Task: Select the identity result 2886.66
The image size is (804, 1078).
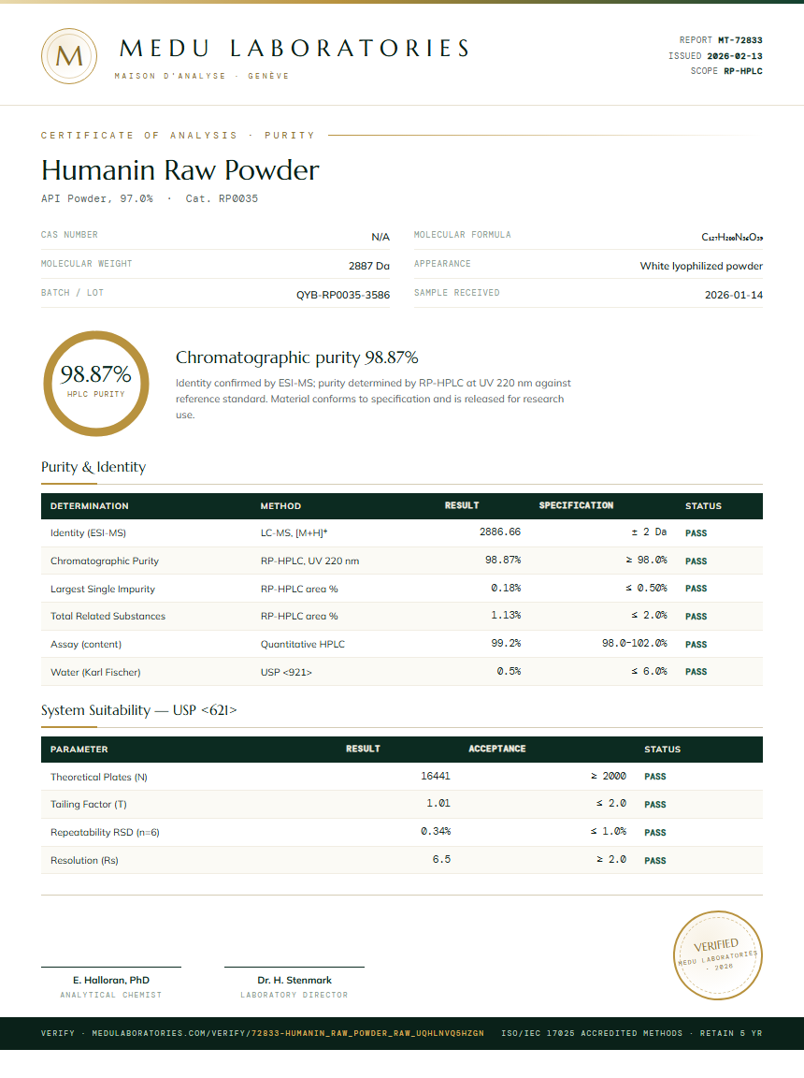Action: click(500, 532)
